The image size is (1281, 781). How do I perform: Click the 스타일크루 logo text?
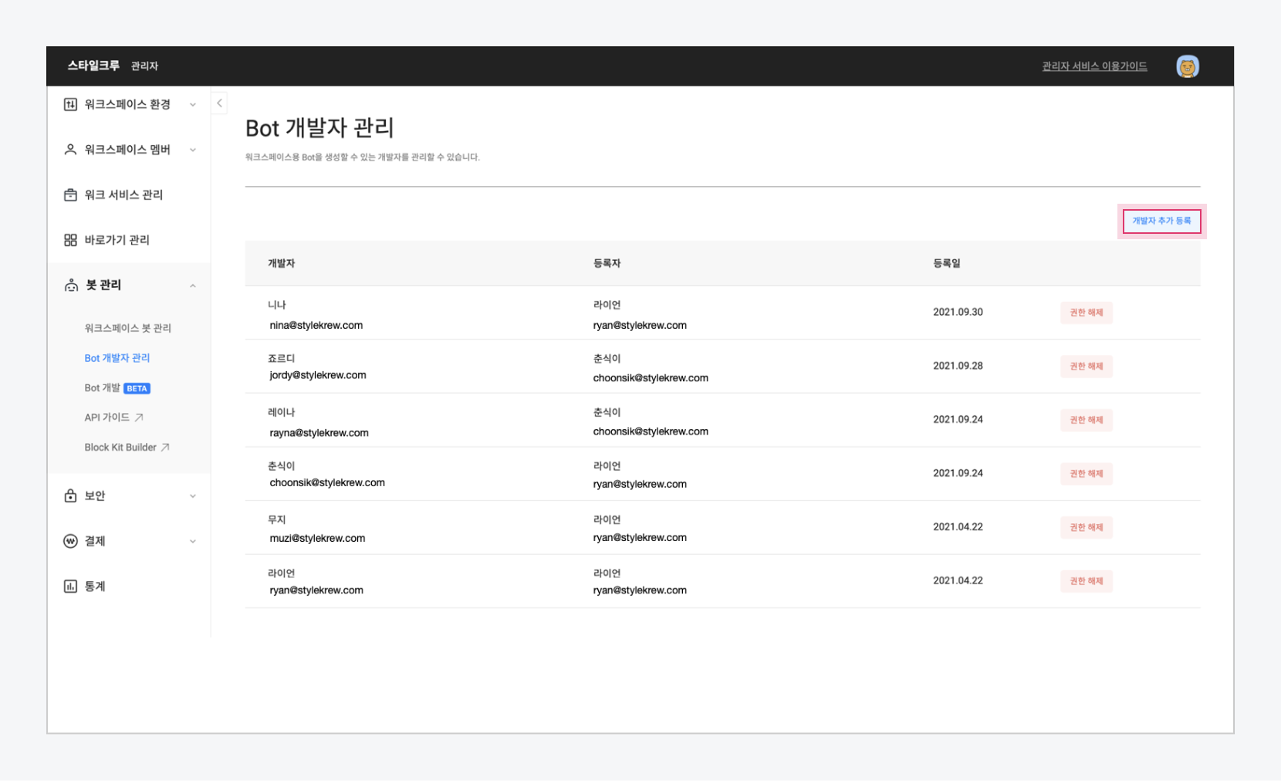(93, 66)
